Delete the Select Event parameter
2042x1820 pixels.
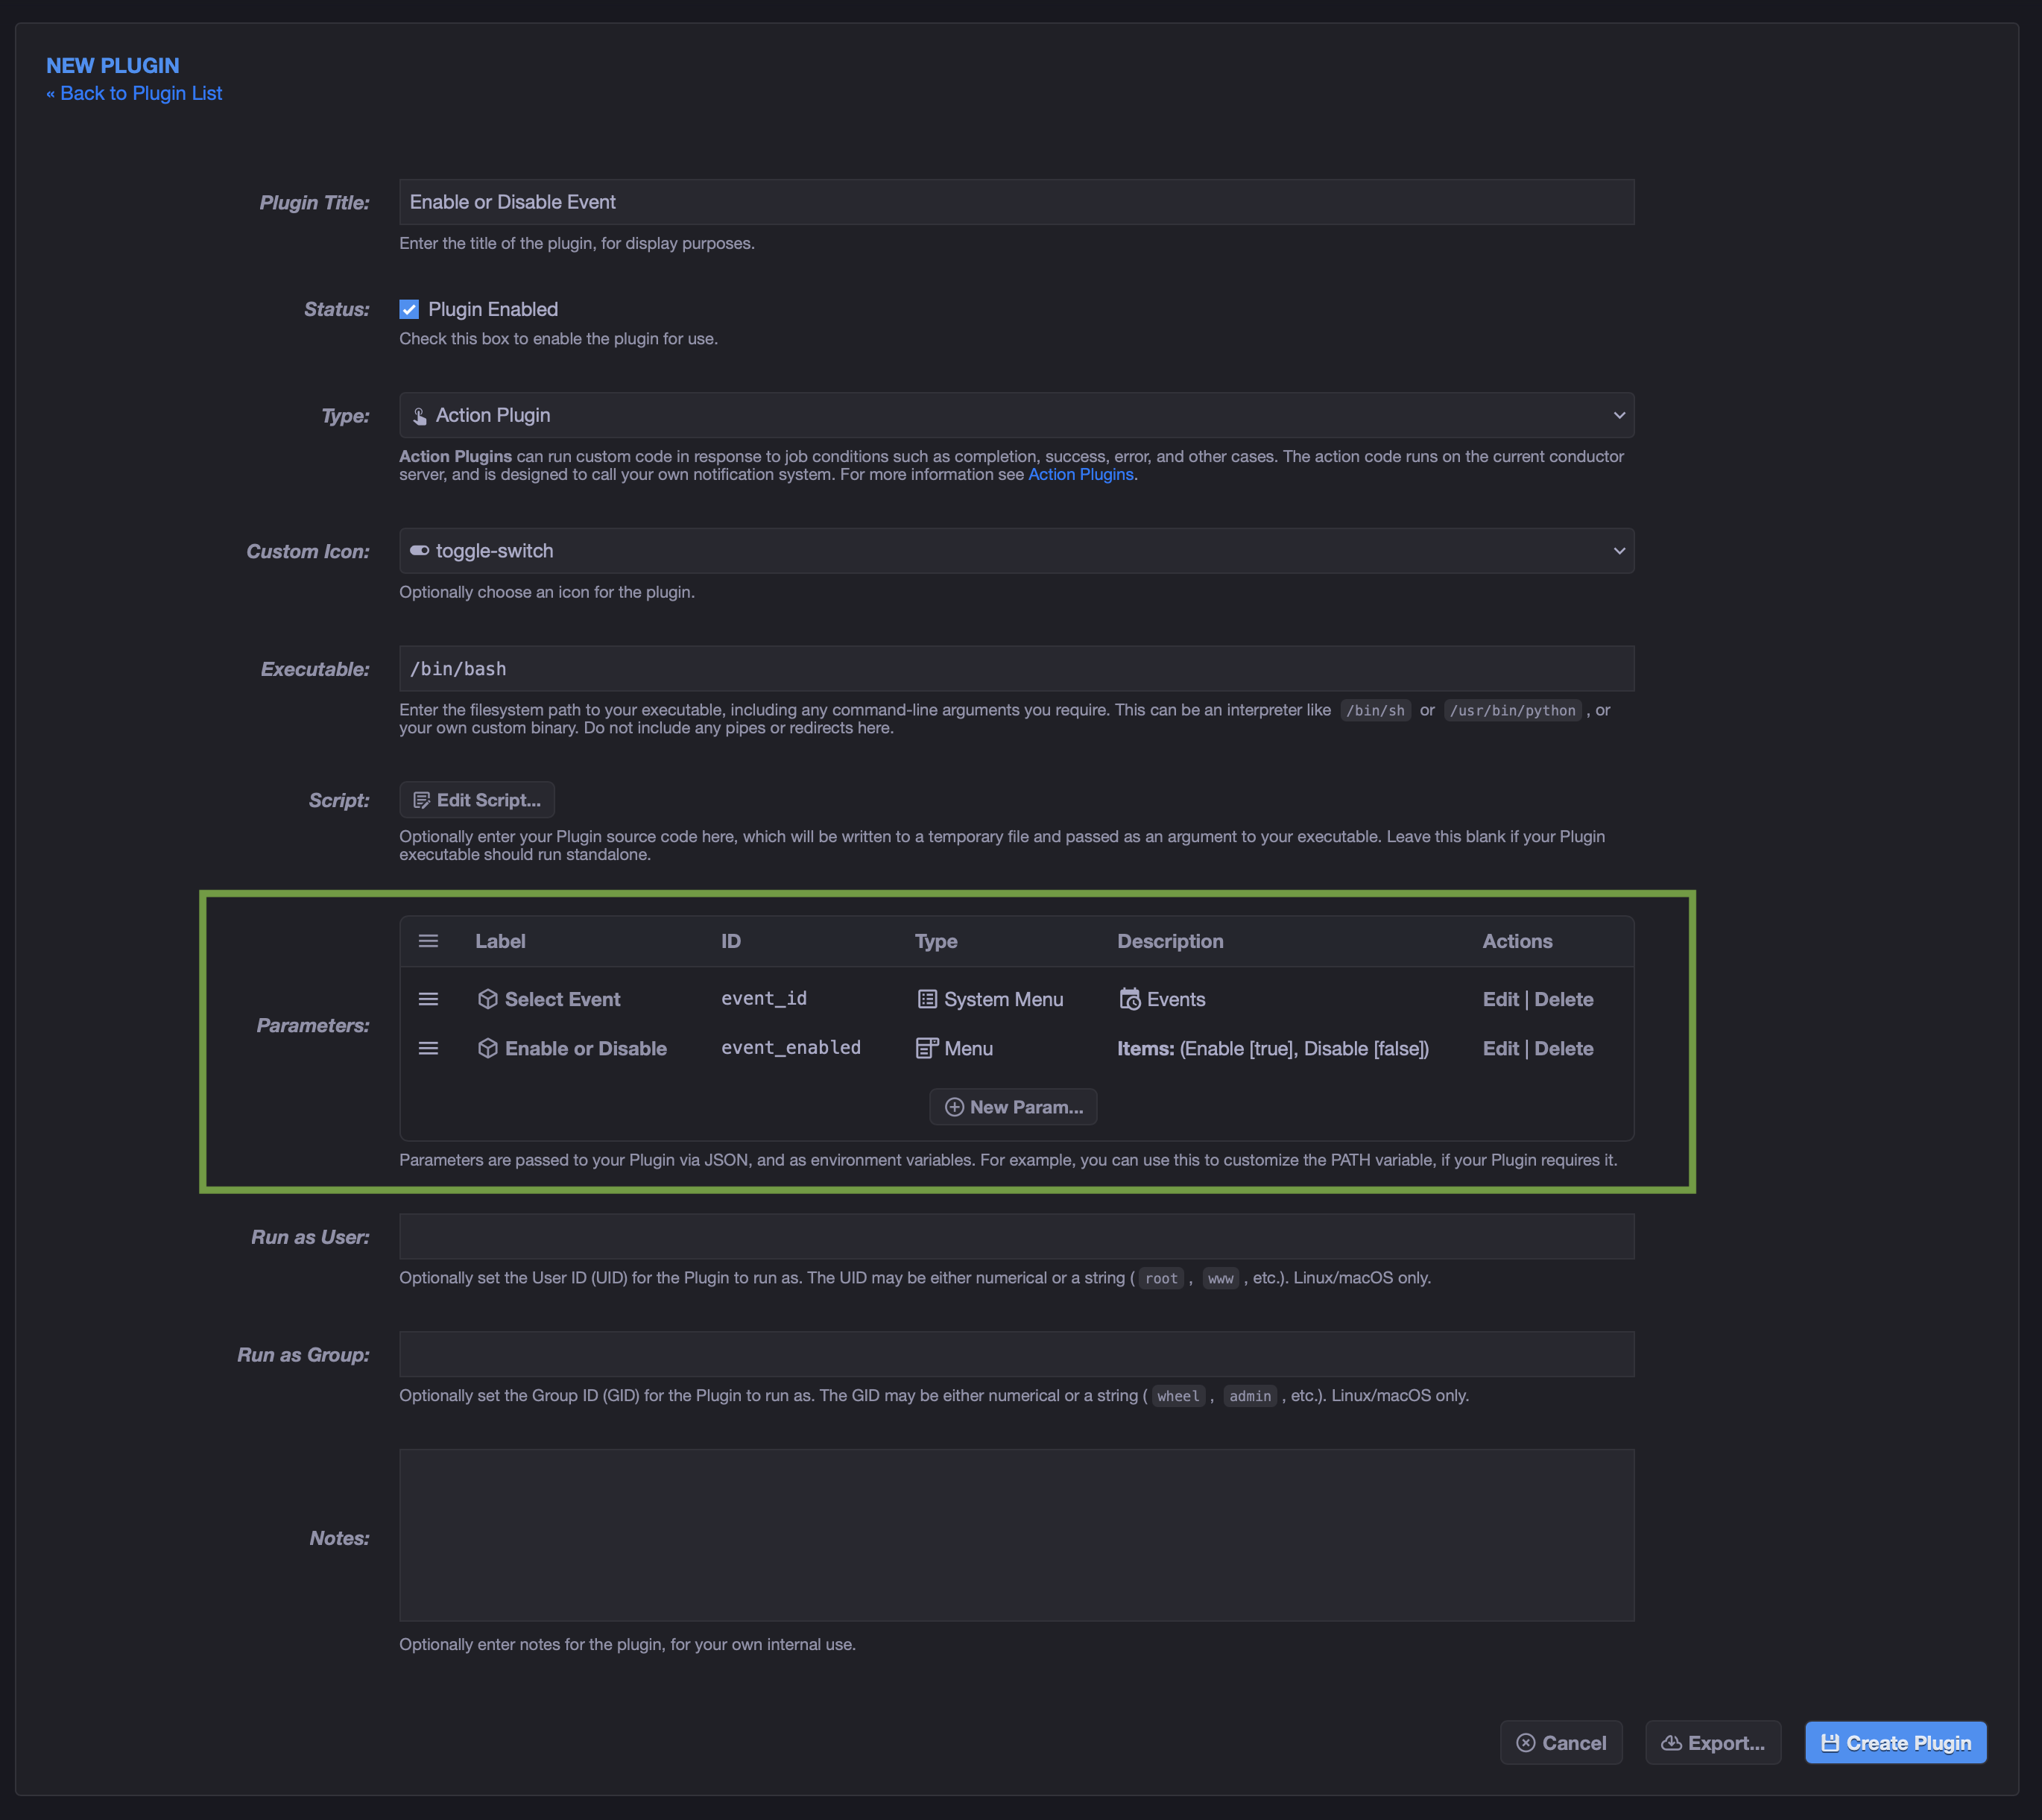pyautogui.click(x=1564, y=999)
